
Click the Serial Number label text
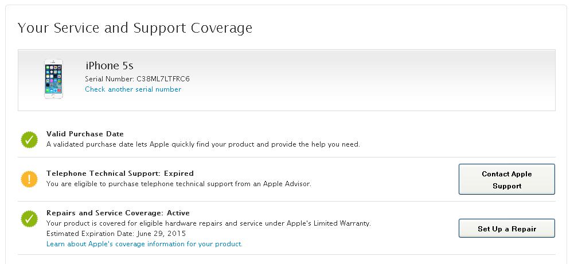[109, 78]
